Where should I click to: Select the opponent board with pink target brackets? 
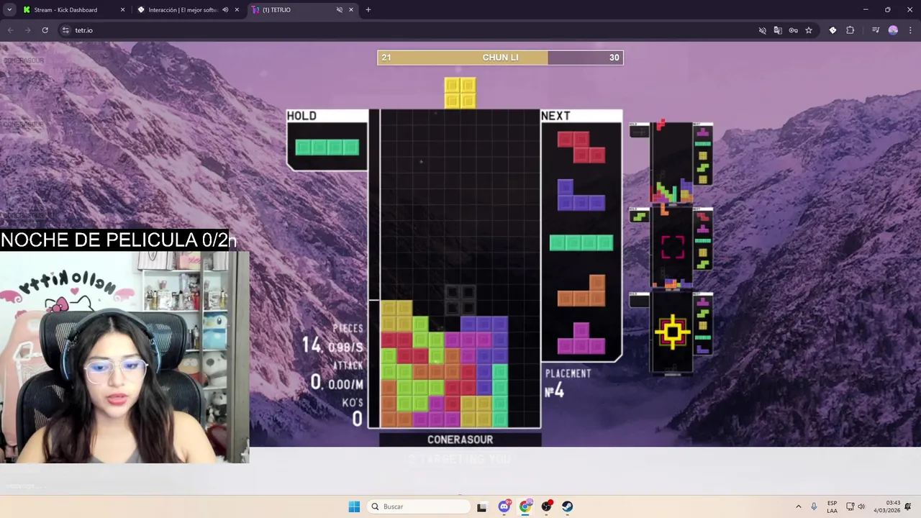click(x=672, y=247)
